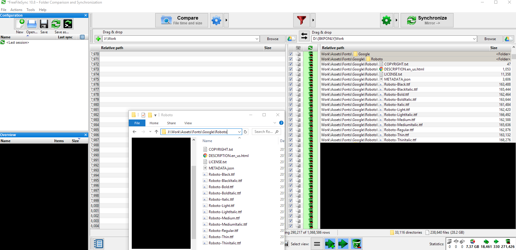
Task: Toggle view of files to create right
Action: click(x=330, y=244)
